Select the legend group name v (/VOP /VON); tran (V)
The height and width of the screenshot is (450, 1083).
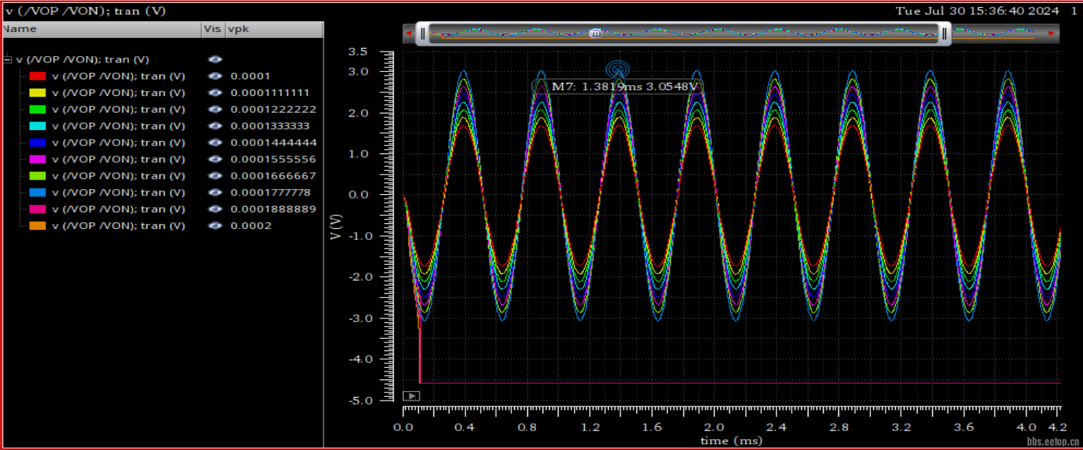pyautogui.click(x=82, y=60)
